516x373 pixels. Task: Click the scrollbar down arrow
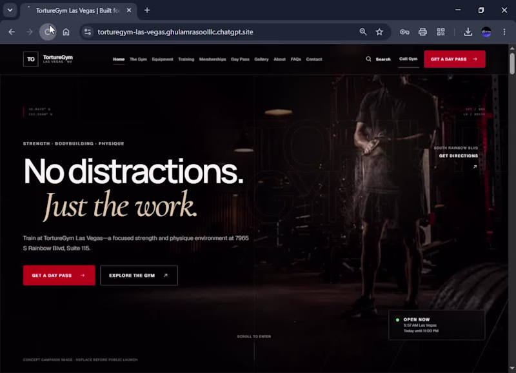512,368
